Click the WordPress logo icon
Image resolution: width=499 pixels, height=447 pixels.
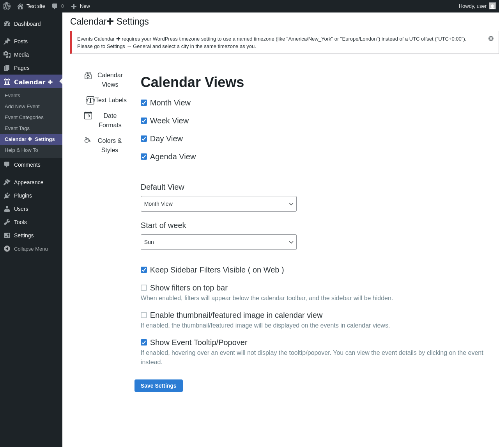pos(7,6)
